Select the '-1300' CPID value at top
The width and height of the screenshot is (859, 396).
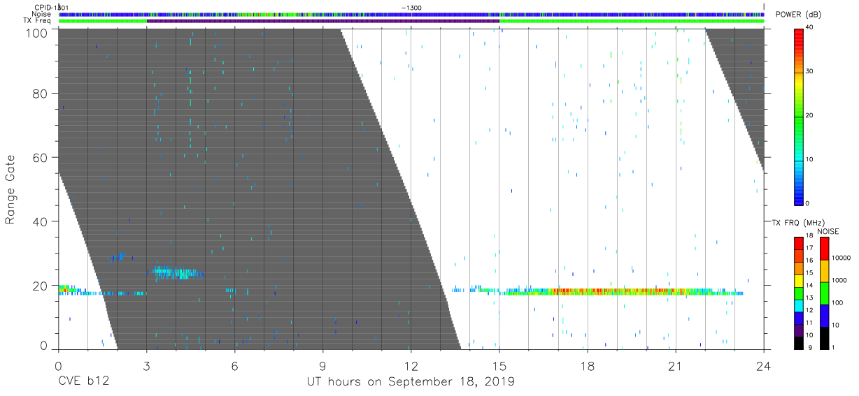click(411, 7)
